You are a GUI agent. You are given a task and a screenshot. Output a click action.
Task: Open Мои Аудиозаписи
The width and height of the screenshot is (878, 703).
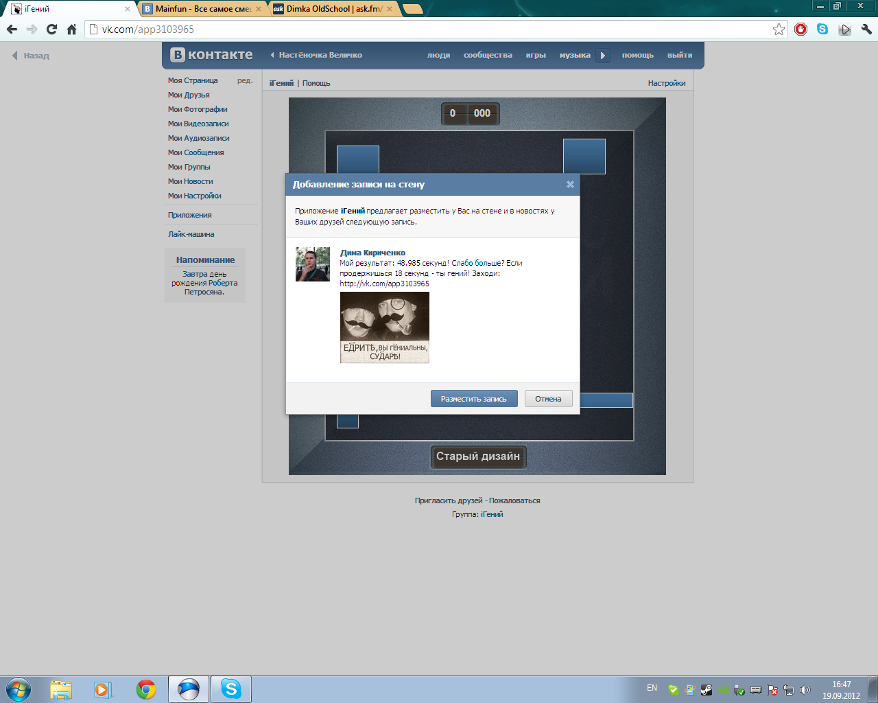[x=199, y=138]
